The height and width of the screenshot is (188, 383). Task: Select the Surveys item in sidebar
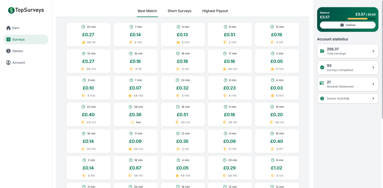pyautogui.click(x=26, y=40)
